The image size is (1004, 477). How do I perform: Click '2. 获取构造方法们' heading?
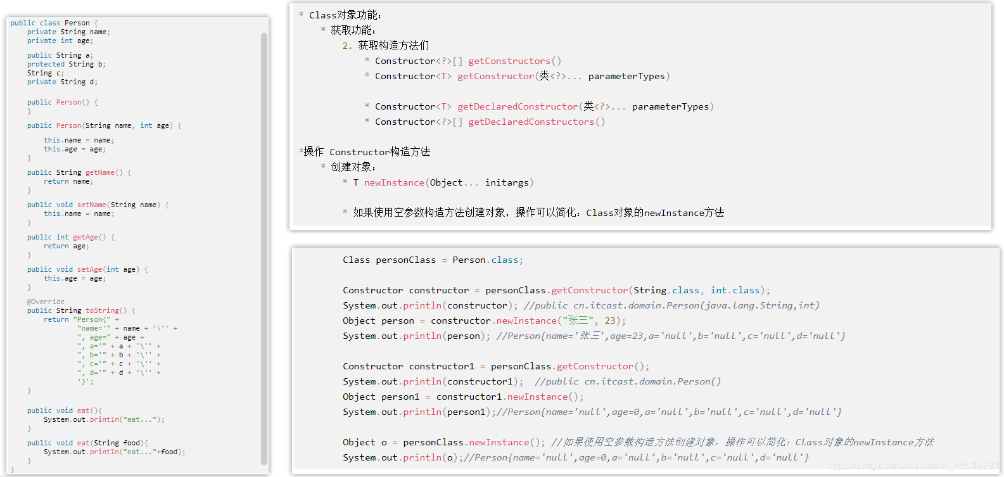[x=386, y=46]
